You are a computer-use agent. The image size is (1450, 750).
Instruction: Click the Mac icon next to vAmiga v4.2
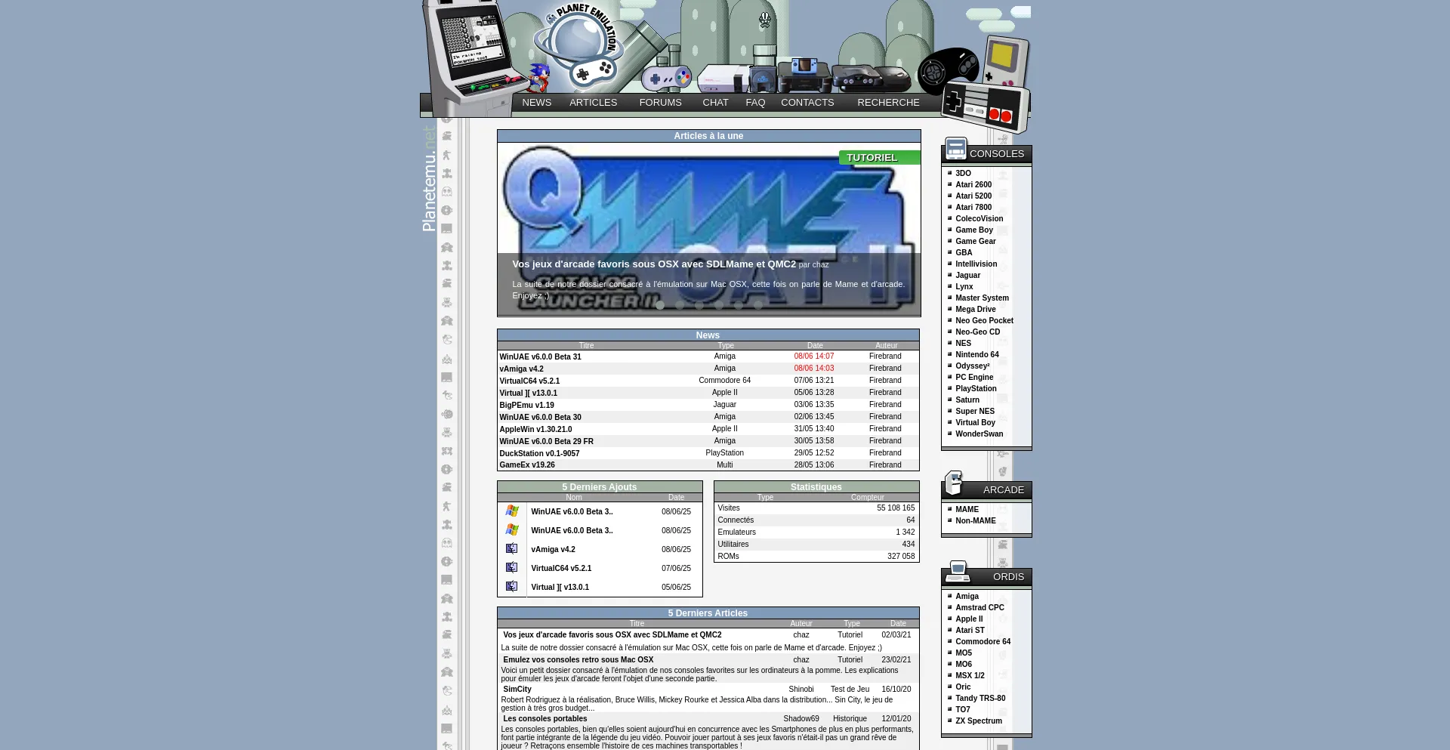tap(512, 549)
